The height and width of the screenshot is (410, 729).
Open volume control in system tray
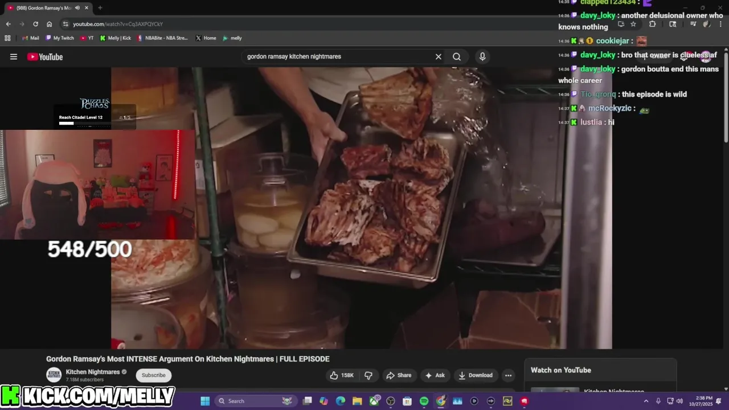(679, 401)
